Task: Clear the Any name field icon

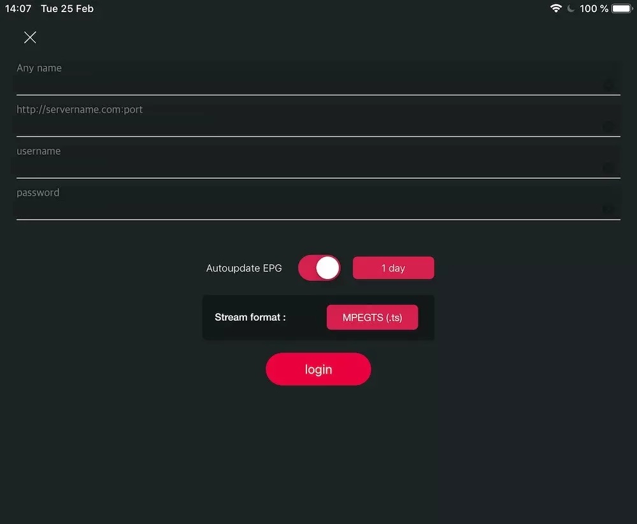Action: [608, 85]
